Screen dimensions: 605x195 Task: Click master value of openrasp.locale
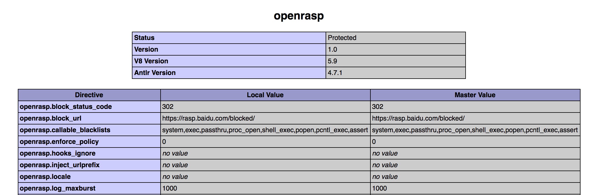coord(385,177)
